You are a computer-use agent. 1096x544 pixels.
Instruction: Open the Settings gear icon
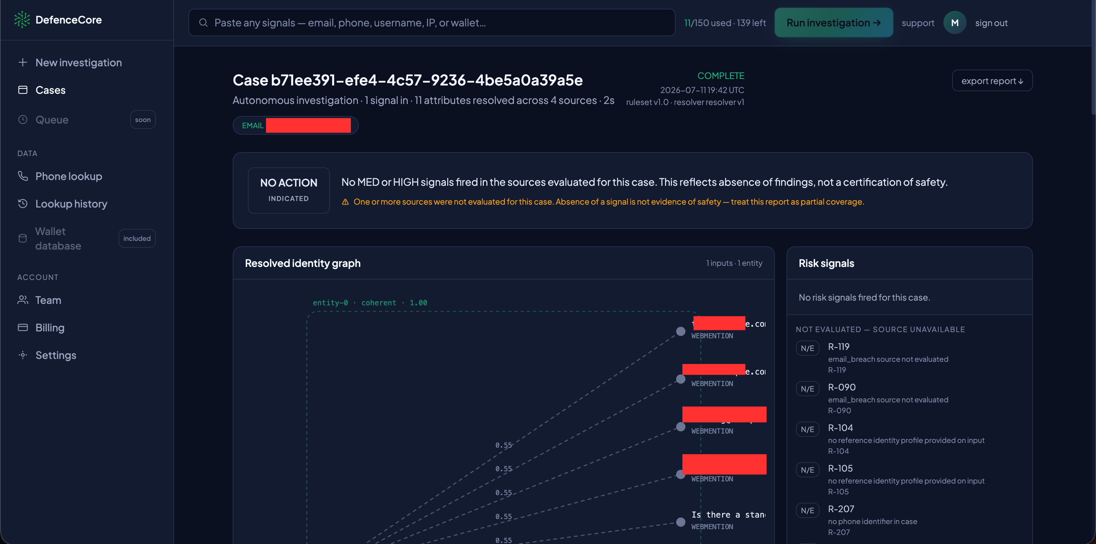(23, 355)
